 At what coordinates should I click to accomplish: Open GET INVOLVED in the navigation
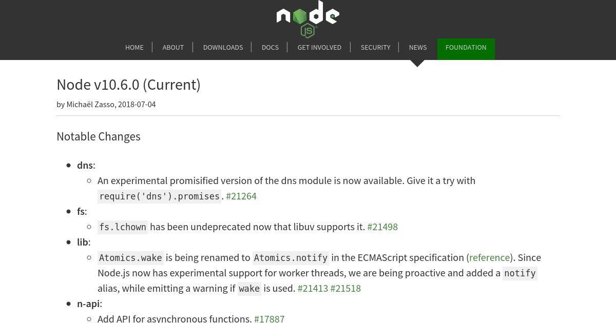319,47
